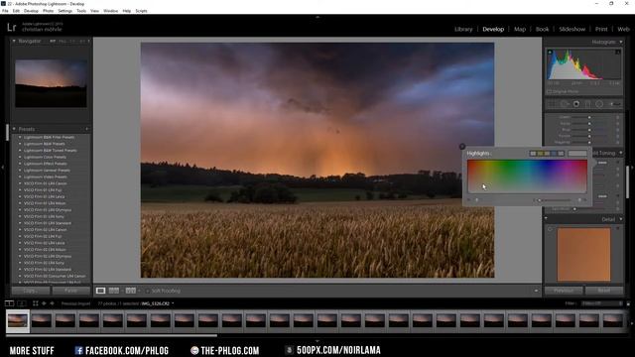Select VSCO Film 02 LR4 Standard preset folder
The image size is (635, 357).
47,269
